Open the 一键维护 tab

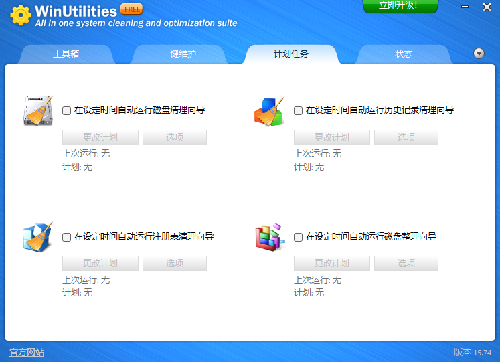pos(179,54)
